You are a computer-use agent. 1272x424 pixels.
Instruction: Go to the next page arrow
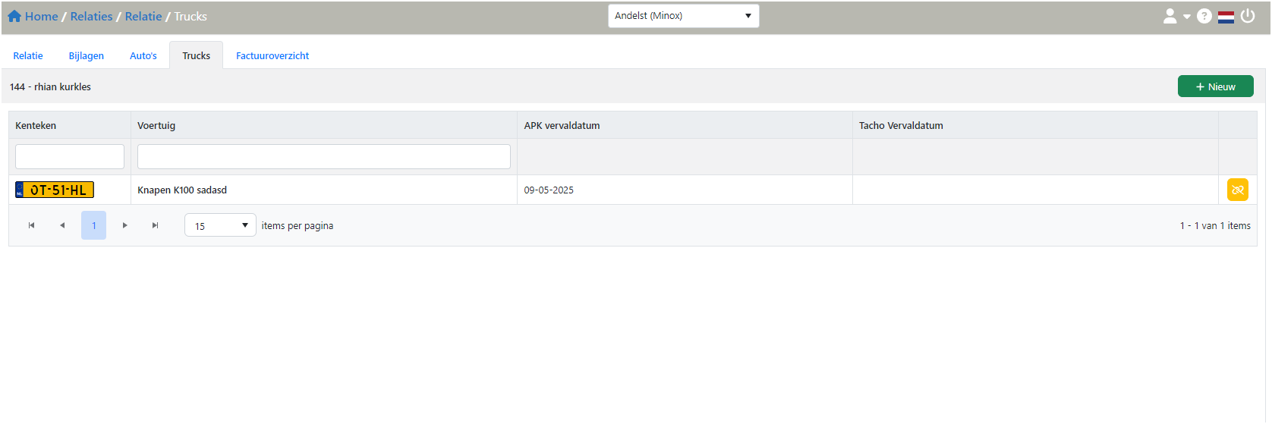coord(125,225)
